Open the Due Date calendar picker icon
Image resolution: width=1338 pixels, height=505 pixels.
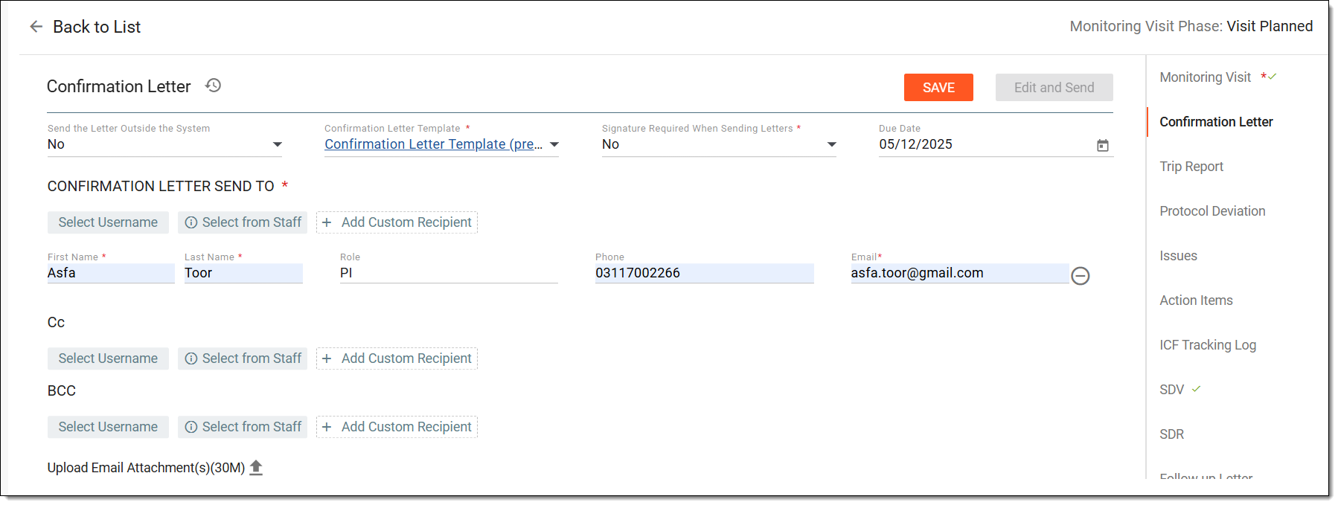(1103, 145)
